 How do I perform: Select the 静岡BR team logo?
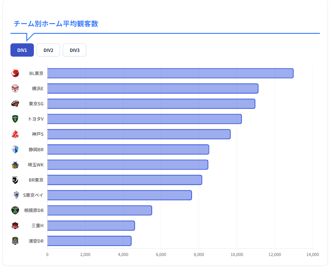coord(15,149)
